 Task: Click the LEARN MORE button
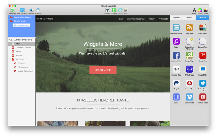(x=103, y=70)
